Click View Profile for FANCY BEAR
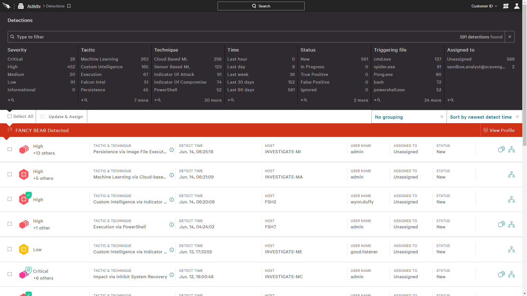The height and width of the screenshot is (296, 527). pos(499,130)
